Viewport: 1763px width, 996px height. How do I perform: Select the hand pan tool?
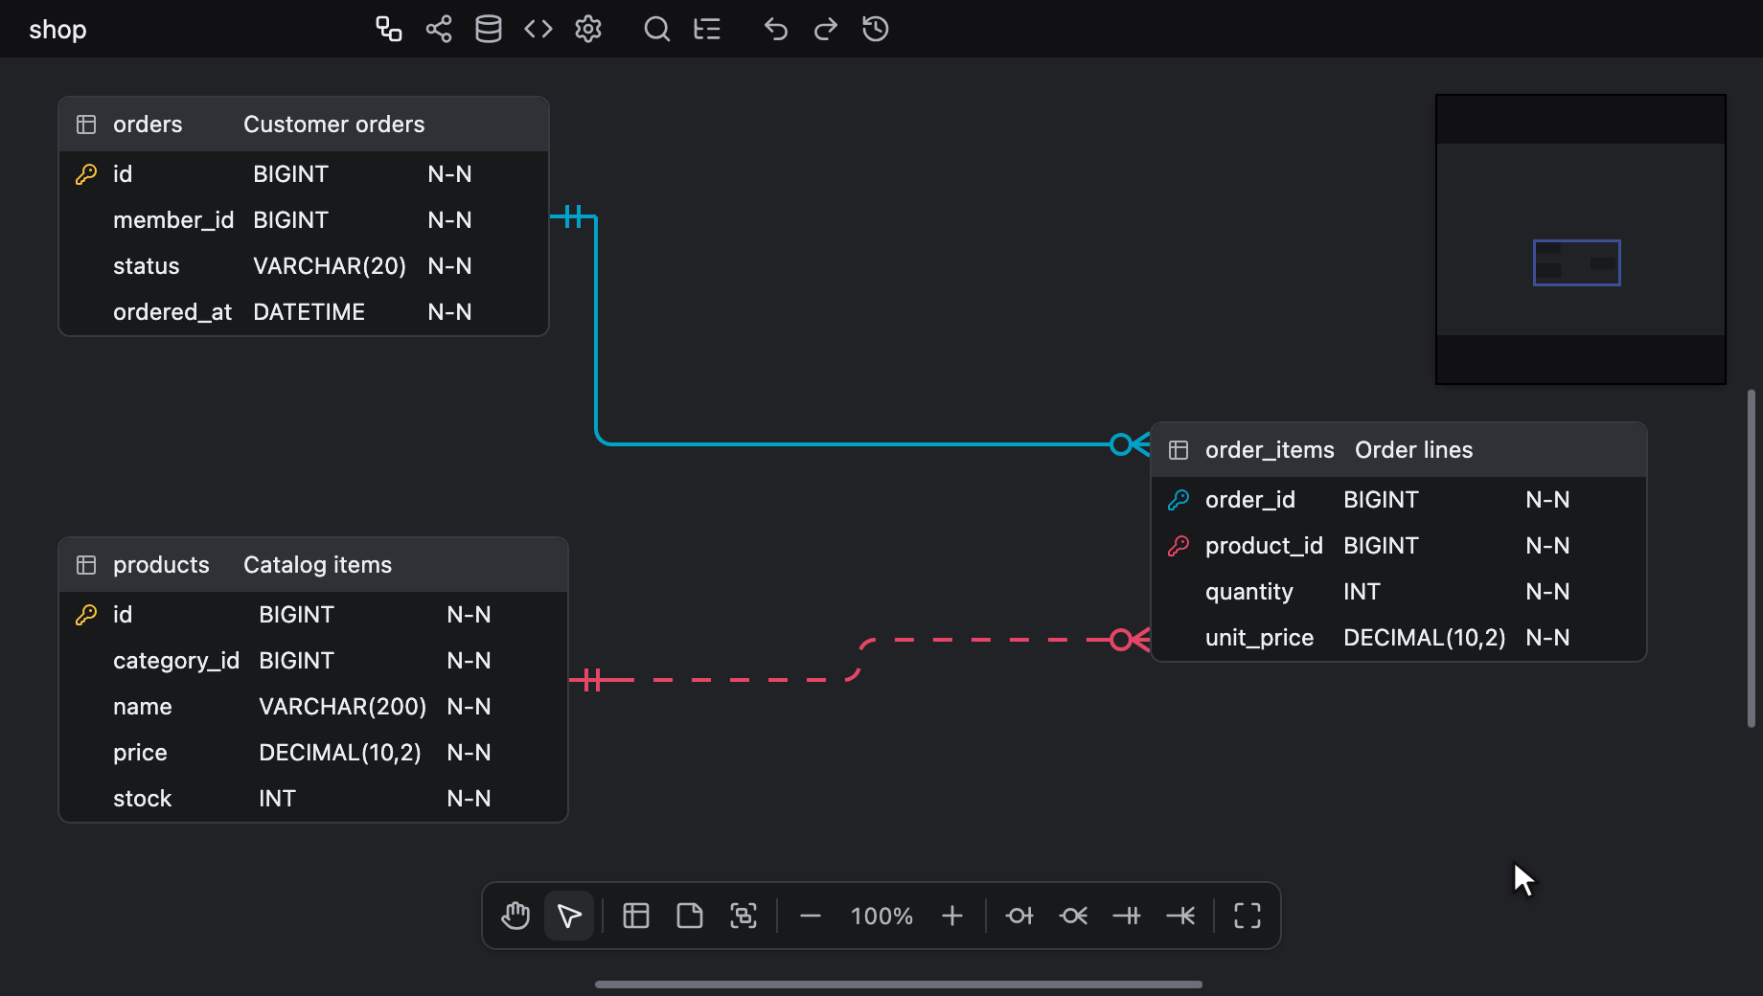(x=515, y=916)
